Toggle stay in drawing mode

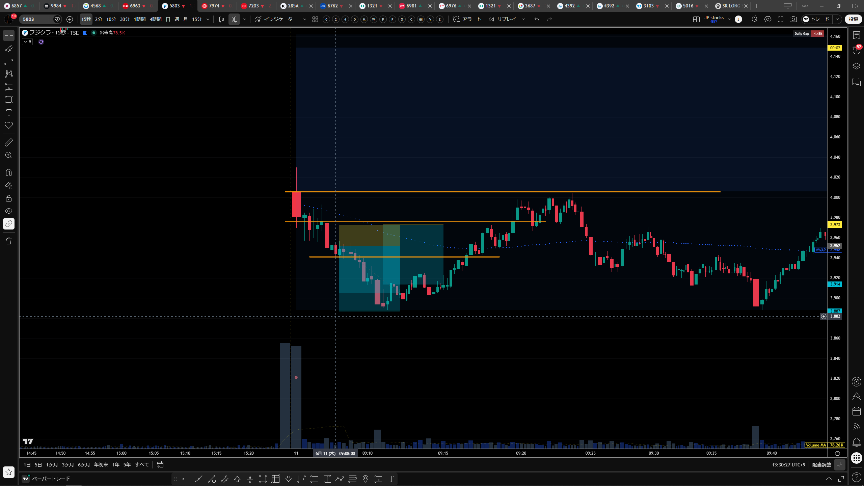click(x=9, y=185)
